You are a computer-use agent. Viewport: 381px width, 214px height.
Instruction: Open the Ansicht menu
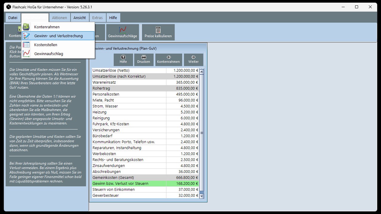(80, 18)
